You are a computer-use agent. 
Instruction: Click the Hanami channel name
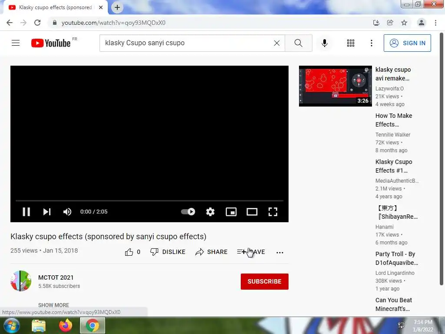pyautogui.click(x=384, y=227)
